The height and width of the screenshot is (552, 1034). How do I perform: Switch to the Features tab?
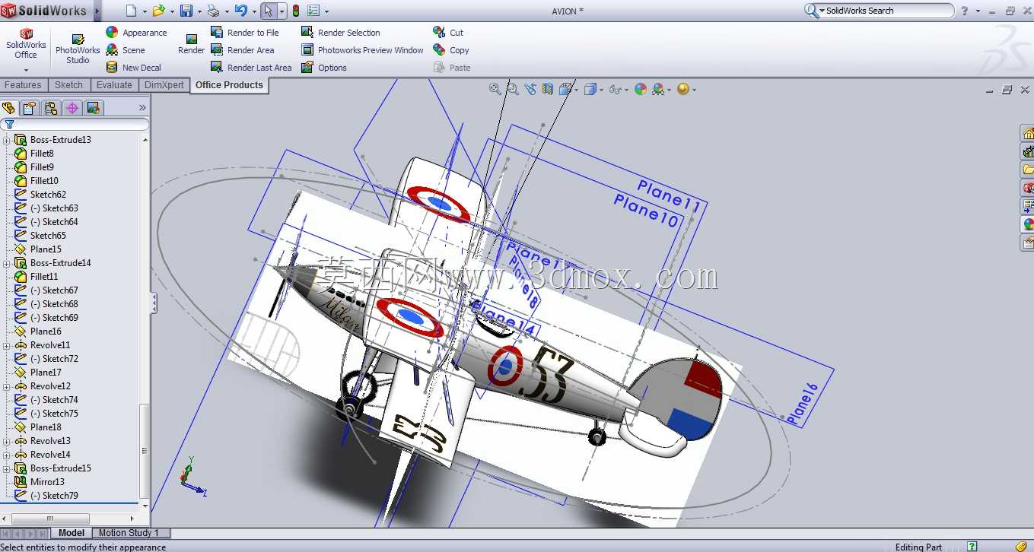coord(24,85)
